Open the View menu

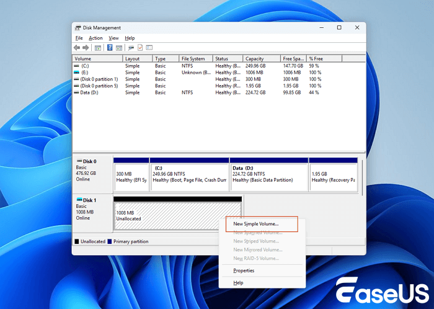pyautogui.click(x=113, y=38)
